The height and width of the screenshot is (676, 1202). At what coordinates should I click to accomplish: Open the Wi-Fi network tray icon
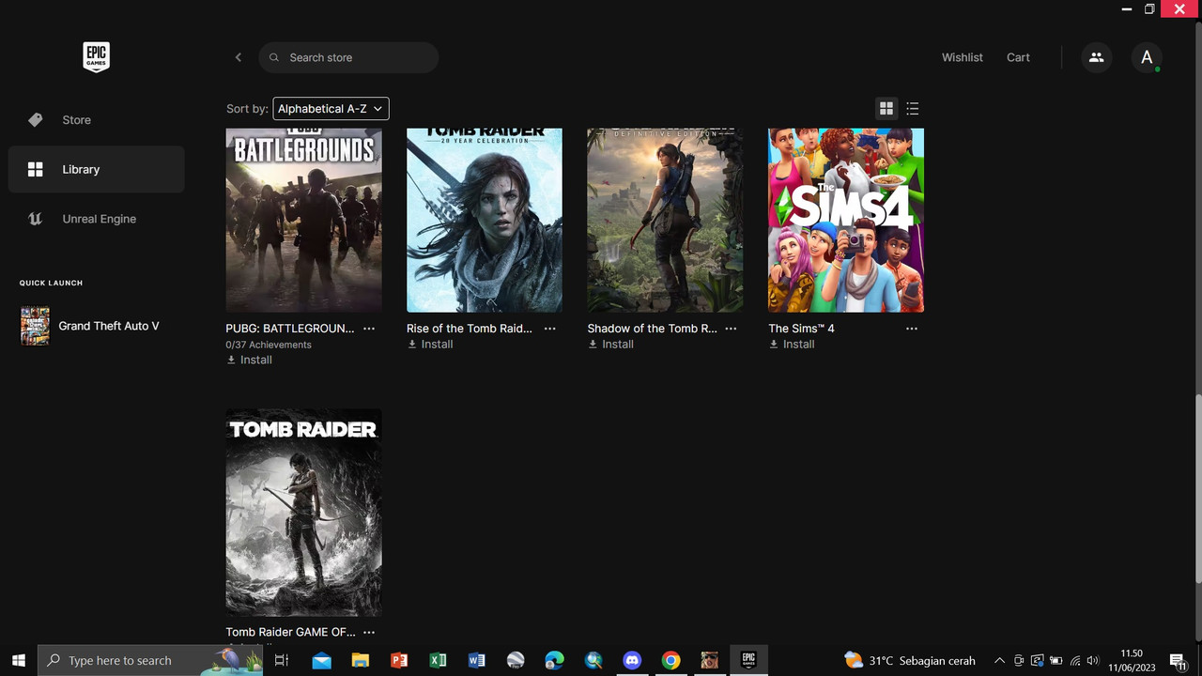click(x=1075, y=660)
